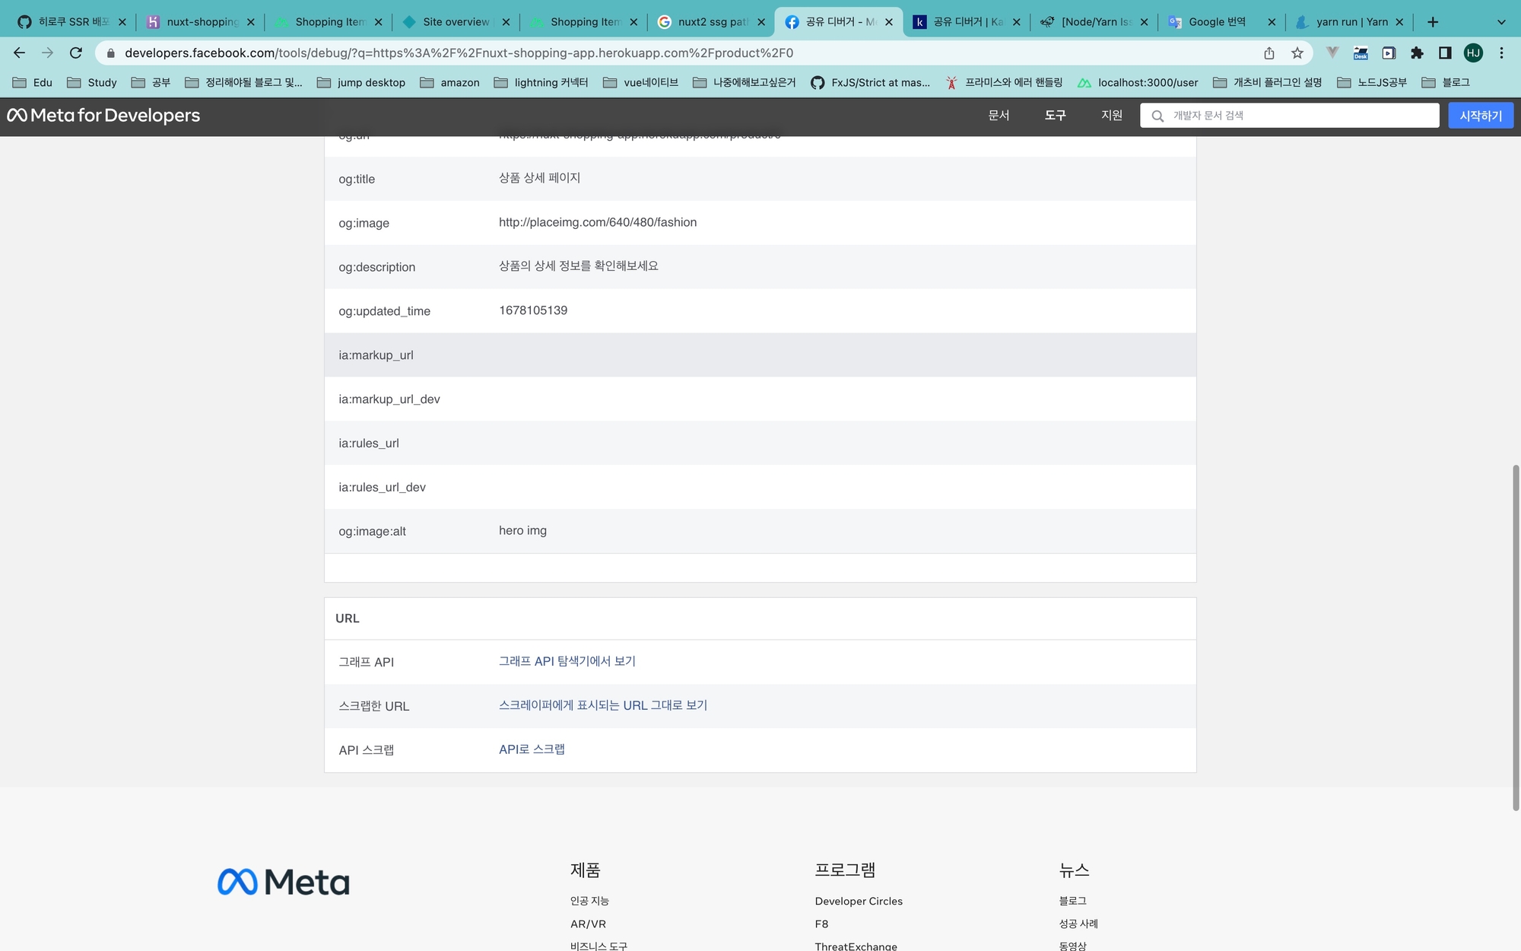Click the og:updated_time value 1678105139

click(x=533, y=310)
